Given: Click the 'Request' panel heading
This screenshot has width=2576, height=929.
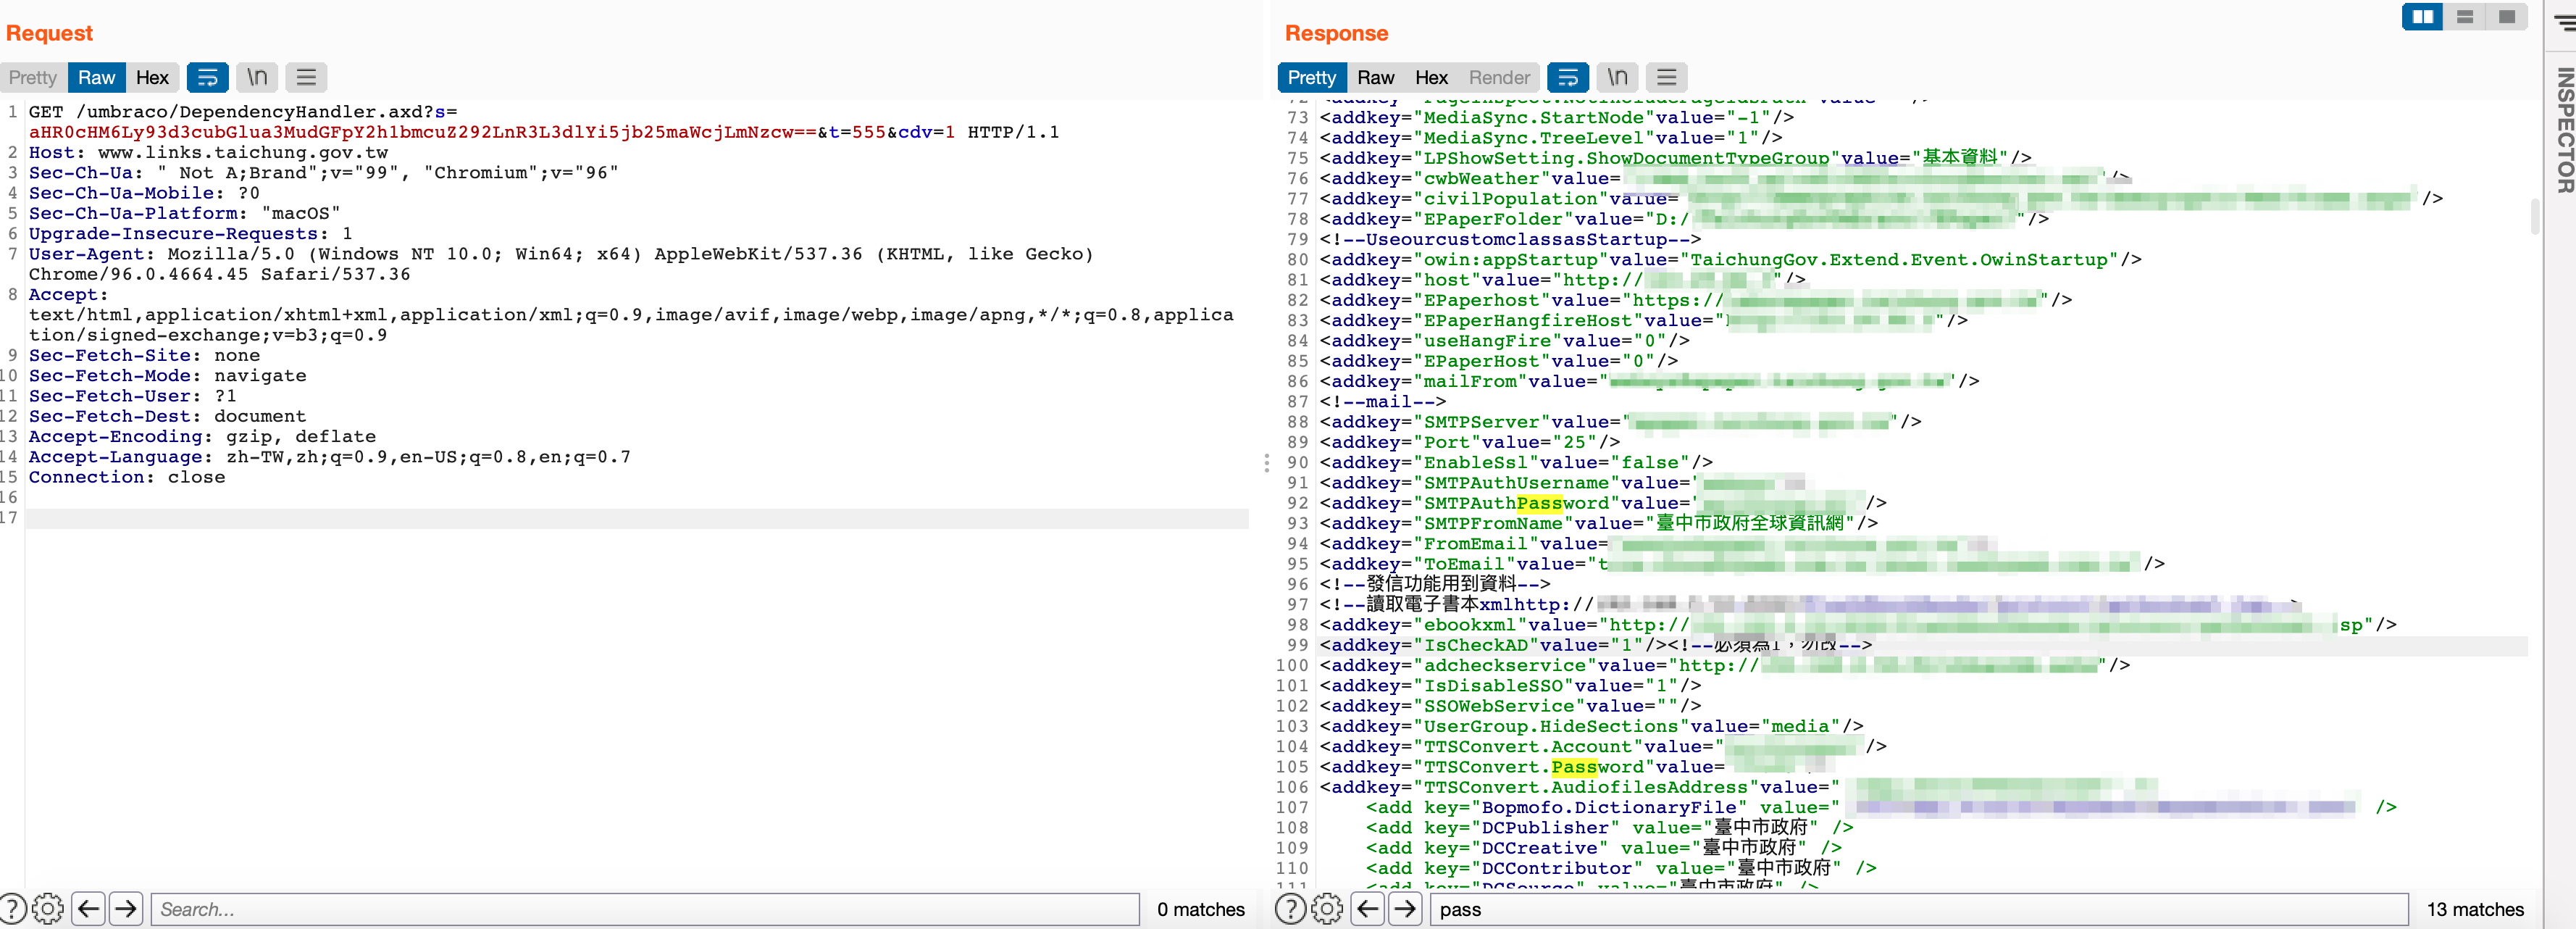Looking at the screenshot, I should coord(49,33).
